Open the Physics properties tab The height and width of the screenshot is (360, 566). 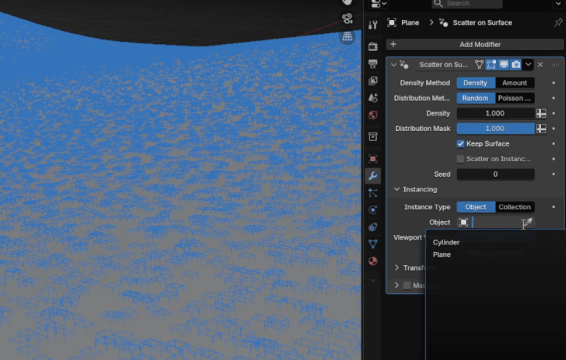[373, 210]
